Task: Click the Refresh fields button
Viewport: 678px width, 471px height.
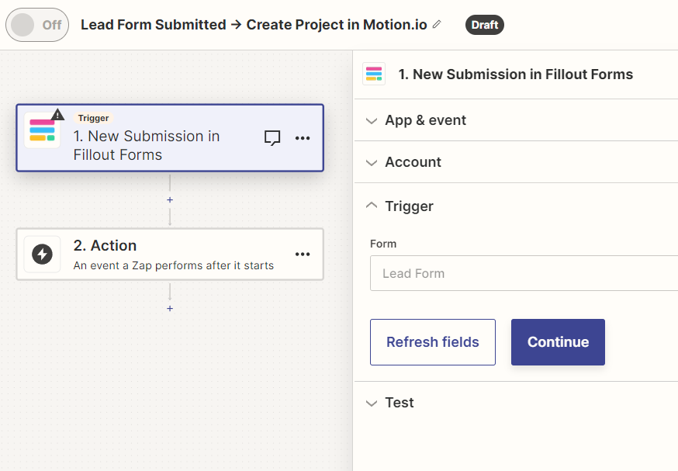Action: (x=432, y=342)
